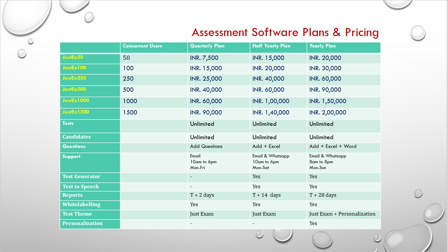Select the 'Candidates' row label
The image size is (447, 252).
click(x=76, y=137)
